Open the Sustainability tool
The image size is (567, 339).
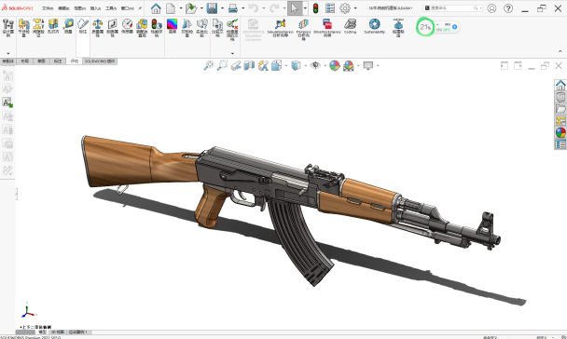(375, 26)
